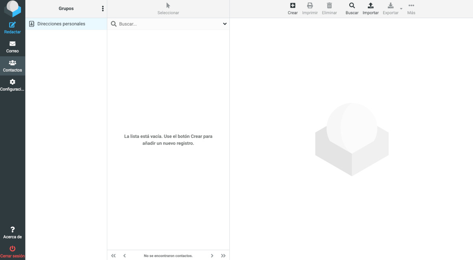Click Cerrar sesión to log out
Screen dimensions: 473x260
pyautogui.click(x=13, y=252)
